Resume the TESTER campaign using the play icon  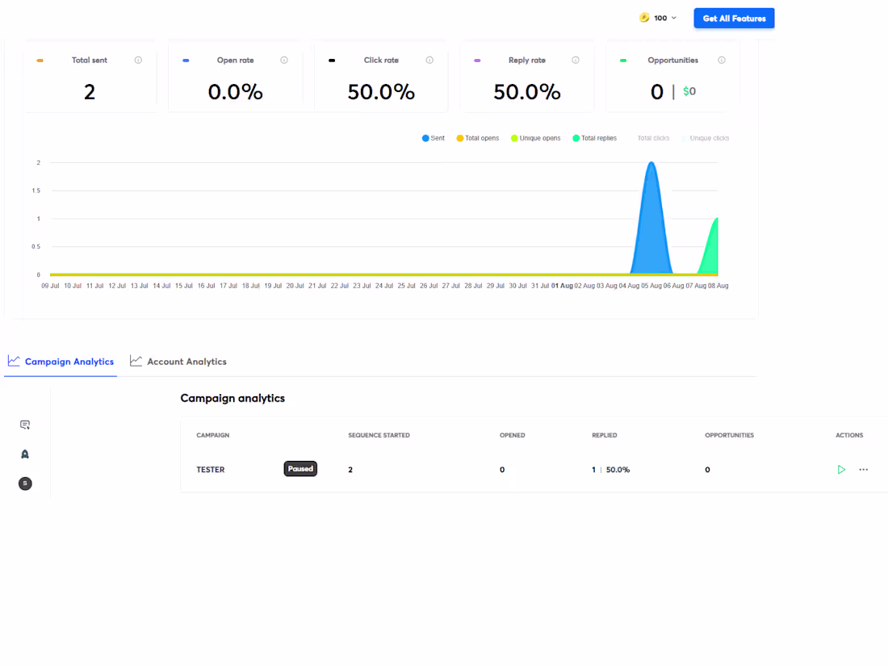[841, 469]
